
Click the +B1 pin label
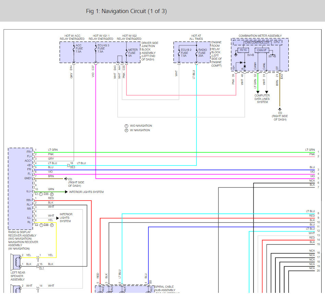point(29,165)
